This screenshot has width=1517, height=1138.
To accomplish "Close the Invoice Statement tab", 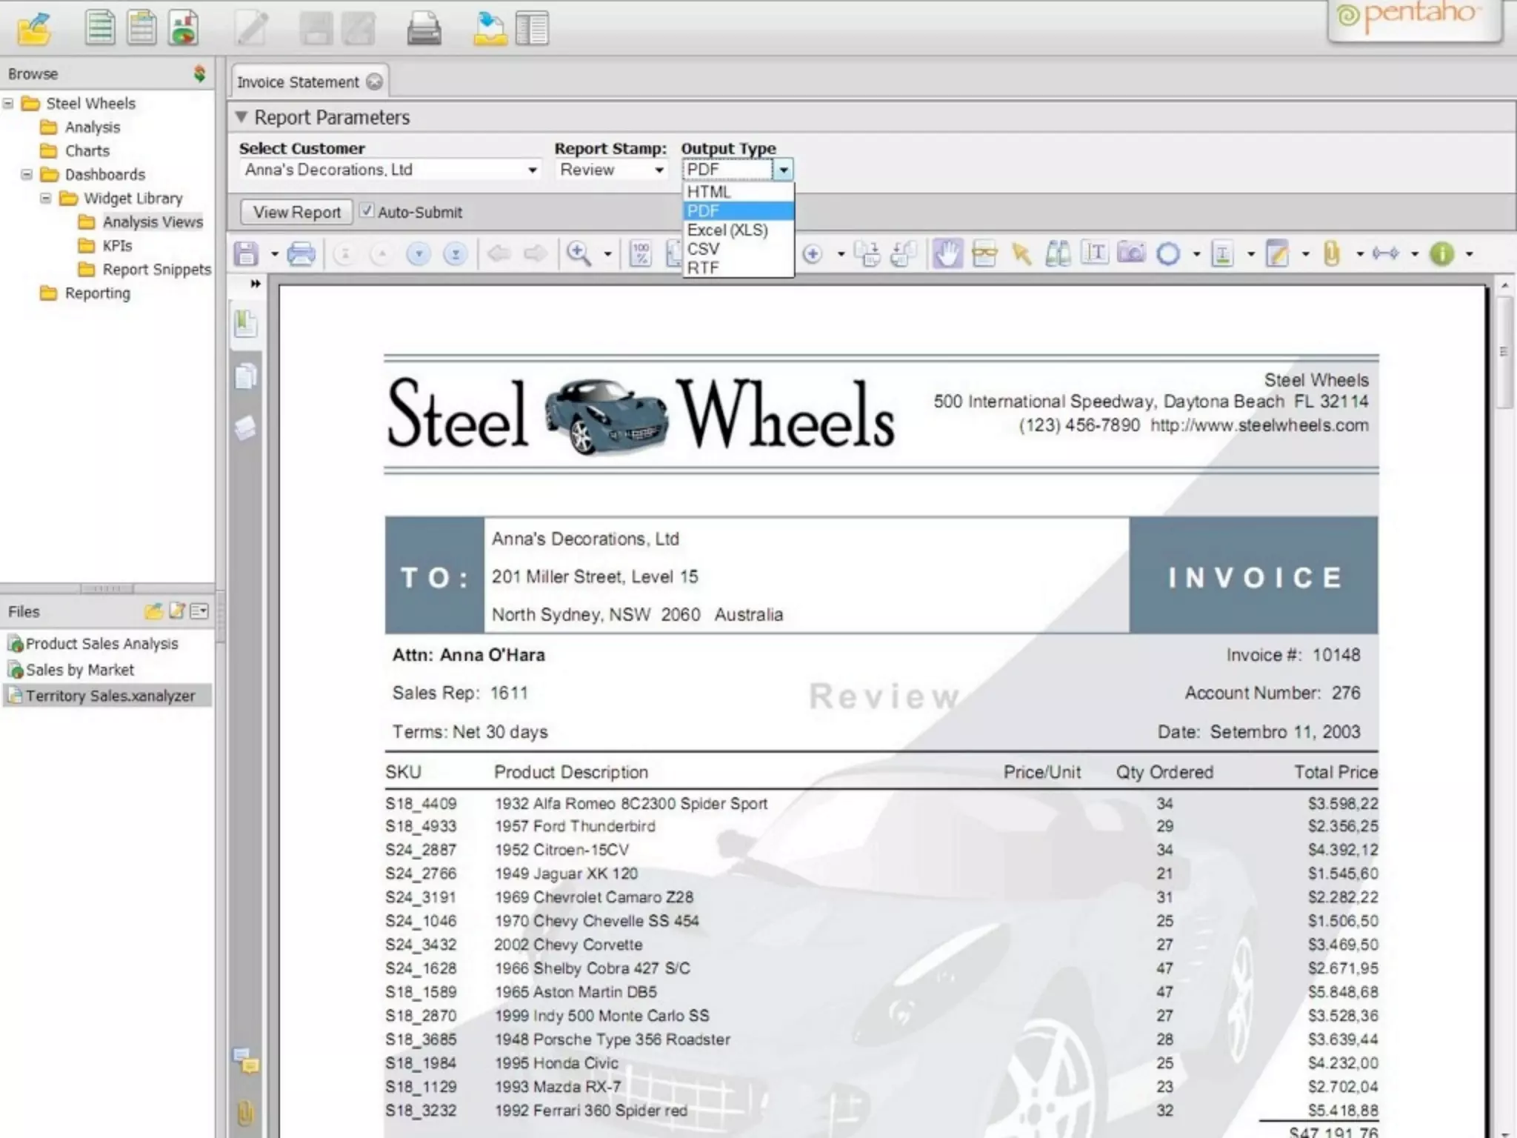I will 375,81.
